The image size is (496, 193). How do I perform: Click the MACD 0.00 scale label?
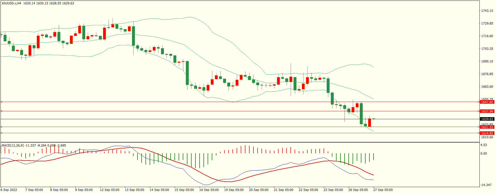tap(484, 154)
